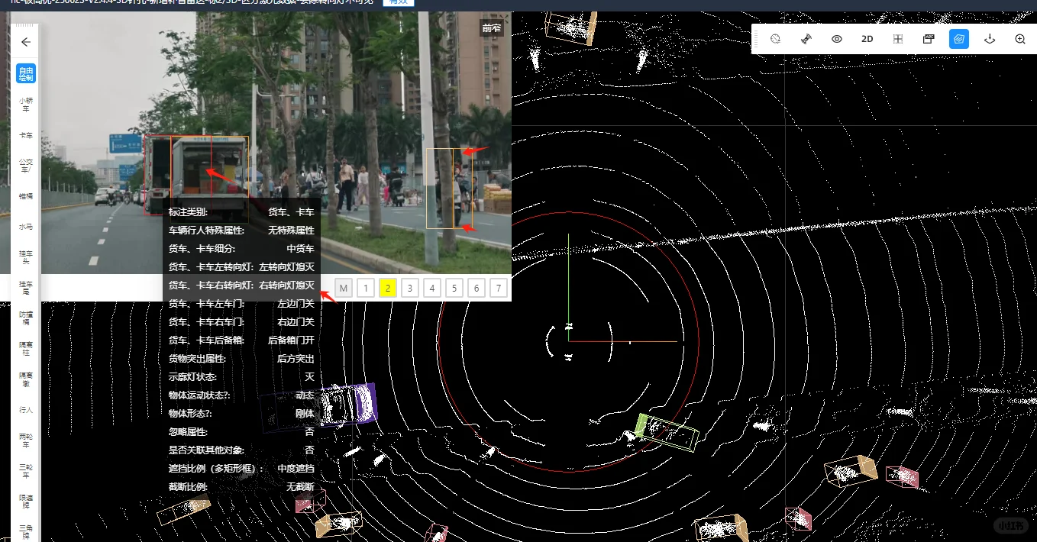
Task: Toggle the highlighted blue box-fill icon
Action: 959,39
